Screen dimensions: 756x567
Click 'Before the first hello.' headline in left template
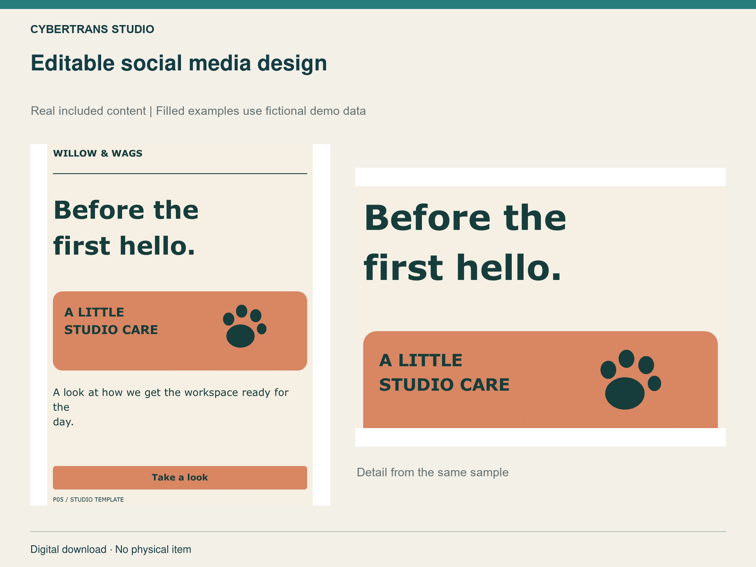tap(126, 228)
